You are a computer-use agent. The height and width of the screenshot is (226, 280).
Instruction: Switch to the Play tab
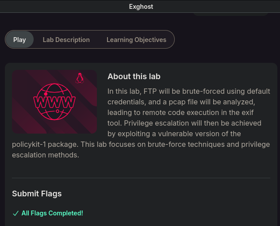[19, 39]
